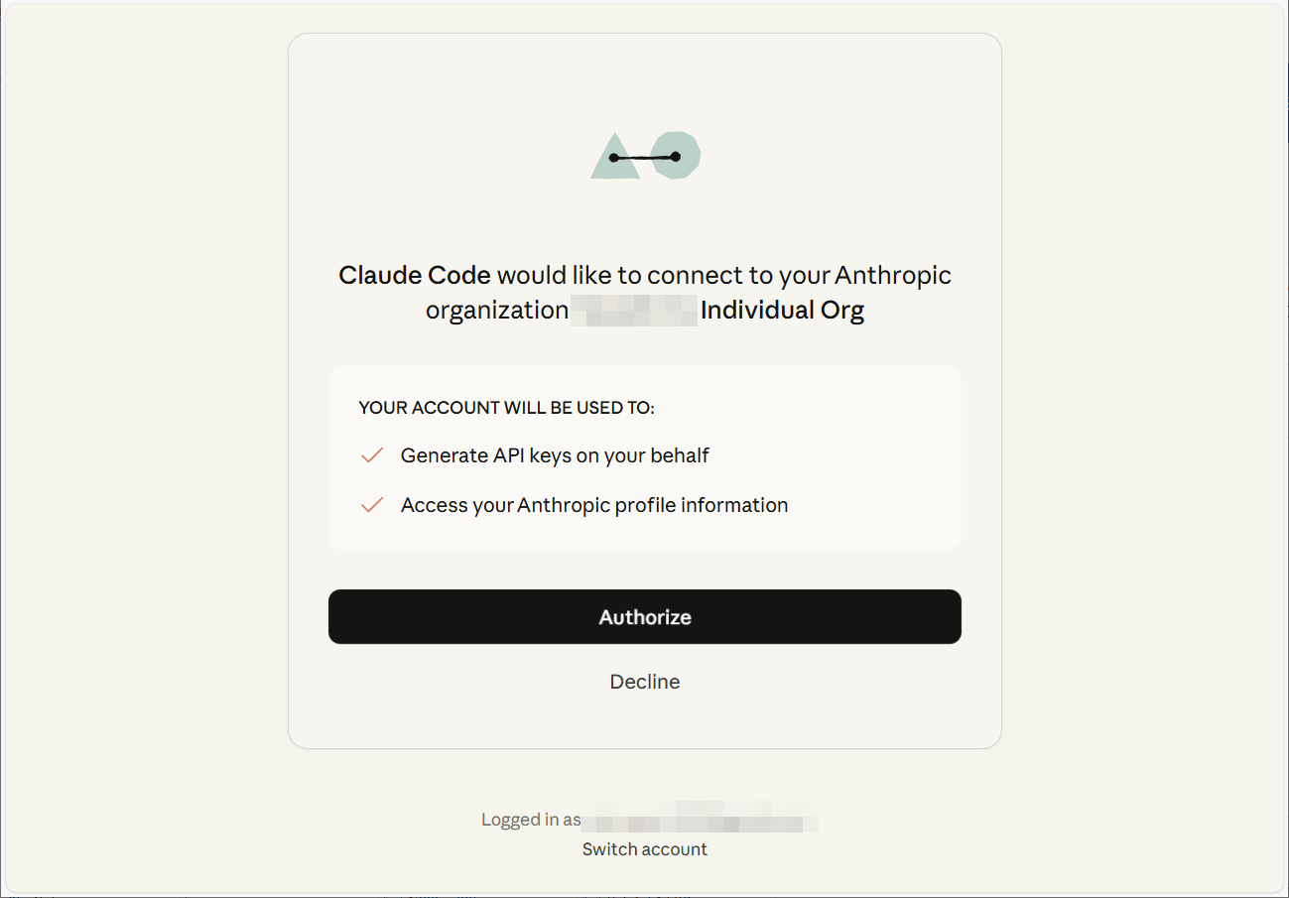Click the blurred organization name in the heading
Viewport: 1289px width, 898px height.
pos(635,311)
